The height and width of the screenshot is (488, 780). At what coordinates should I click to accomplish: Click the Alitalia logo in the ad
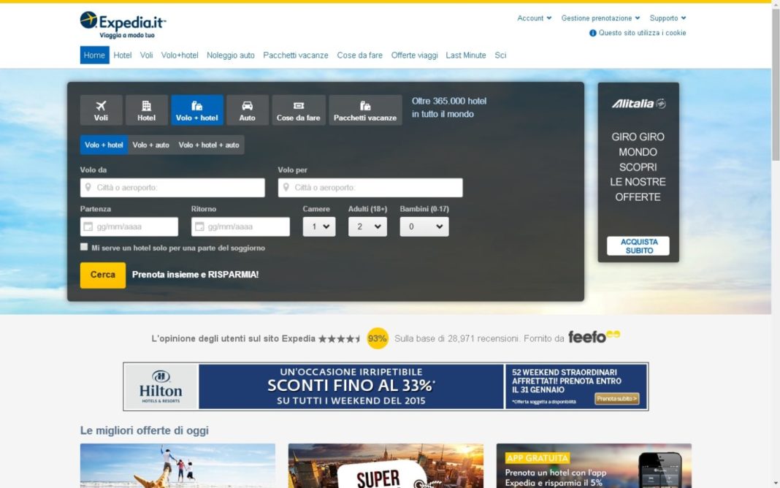[638, 104]
